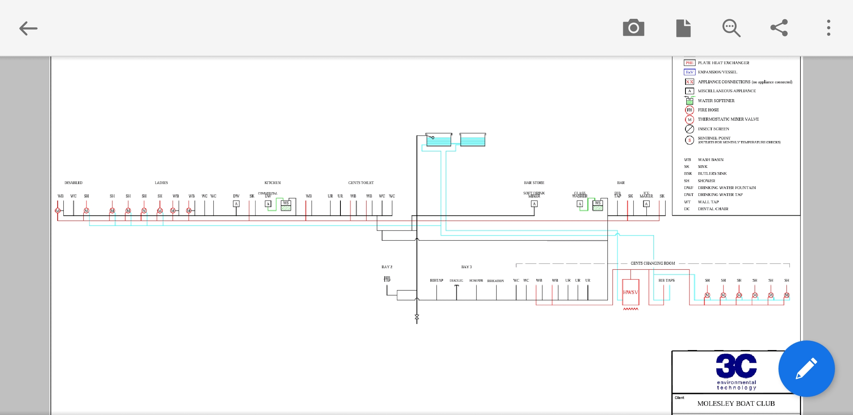The width and height of the screenshot is (853, 415).
Task: Tap 'WASH BASIN' legend text
Action: coord(711,160)
